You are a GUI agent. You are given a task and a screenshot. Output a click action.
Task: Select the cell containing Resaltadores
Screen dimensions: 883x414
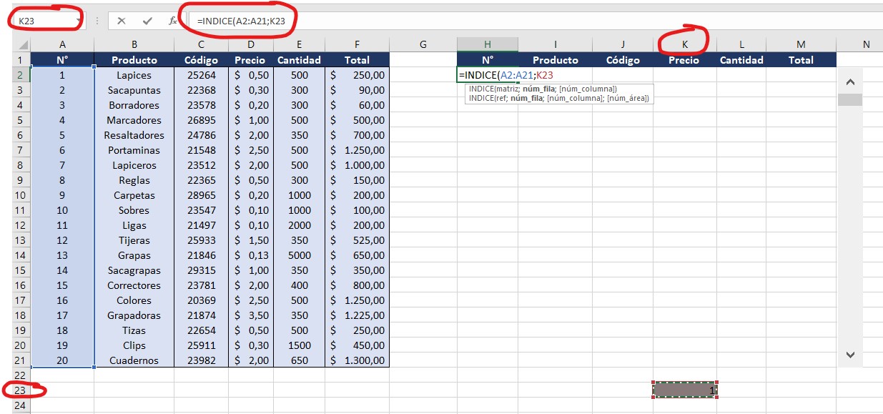coord(134,135)
